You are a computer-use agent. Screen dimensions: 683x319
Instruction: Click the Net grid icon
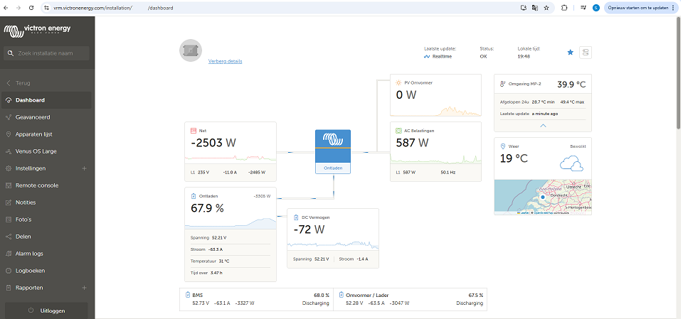pyautogui.click(x=193, y=131)
